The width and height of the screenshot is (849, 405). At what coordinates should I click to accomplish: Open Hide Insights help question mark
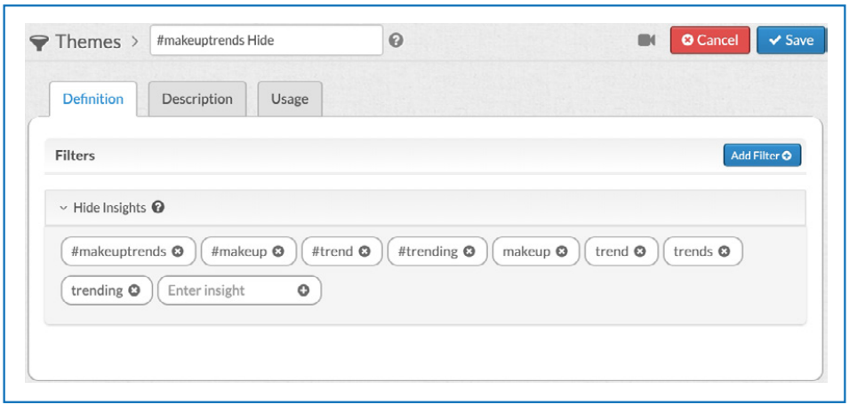(158, 207)
